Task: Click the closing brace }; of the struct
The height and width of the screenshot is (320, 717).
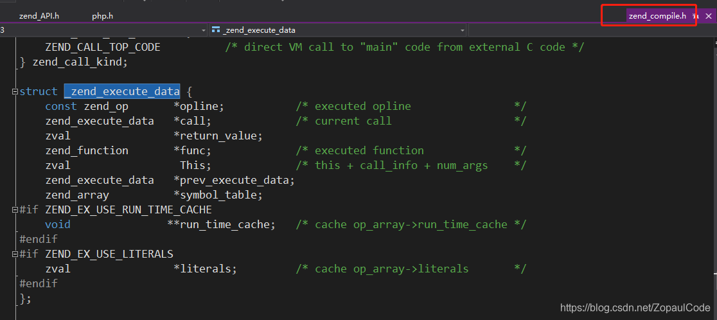Action: point(26,299)
